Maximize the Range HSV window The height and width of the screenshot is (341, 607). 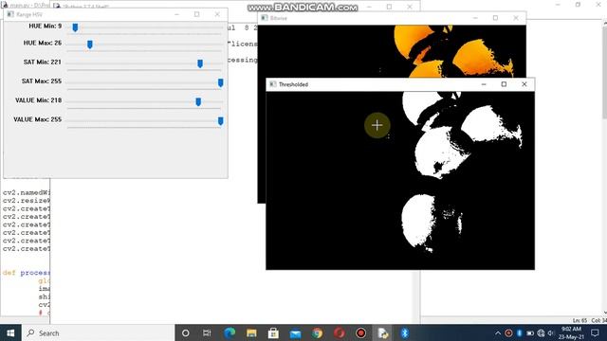click(196, 14)
